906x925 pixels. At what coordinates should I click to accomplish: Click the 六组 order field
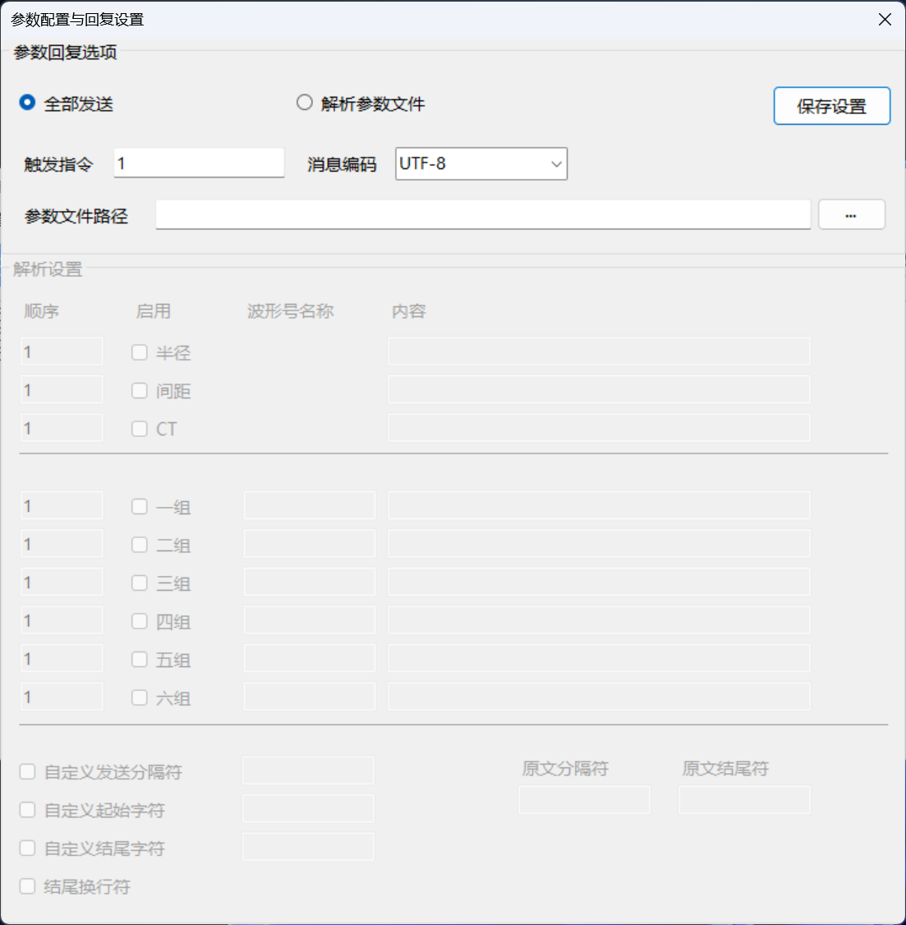coord(62,697)
